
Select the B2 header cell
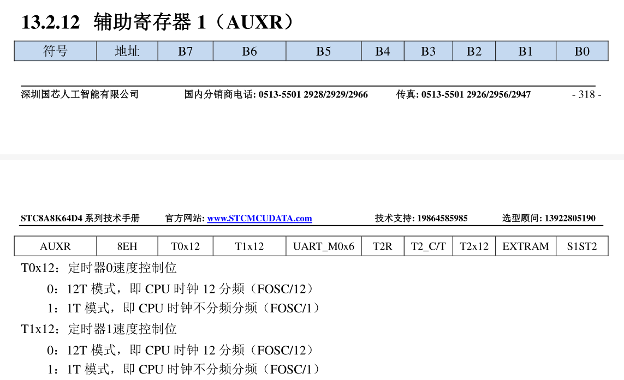pyautogui.click(x=474, y=51)
